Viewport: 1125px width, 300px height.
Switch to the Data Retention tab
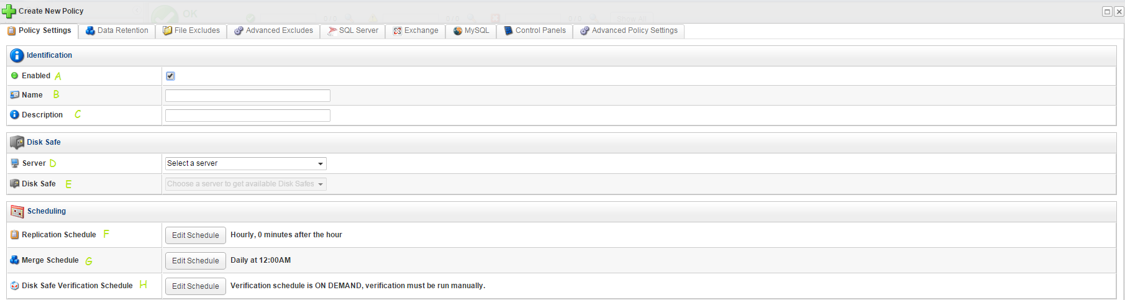pyautogui.click(x=117, y=30)
